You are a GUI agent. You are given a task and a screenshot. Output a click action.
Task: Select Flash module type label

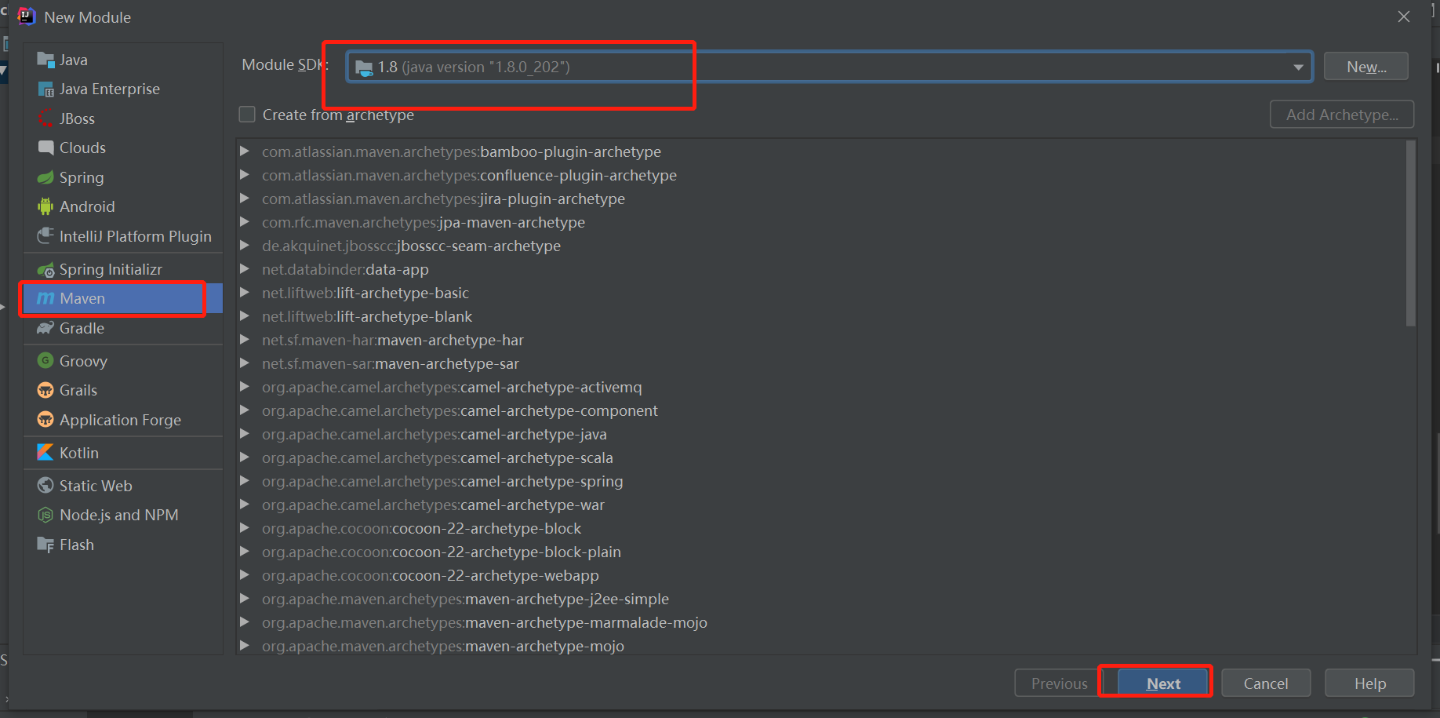pos(77,545)
